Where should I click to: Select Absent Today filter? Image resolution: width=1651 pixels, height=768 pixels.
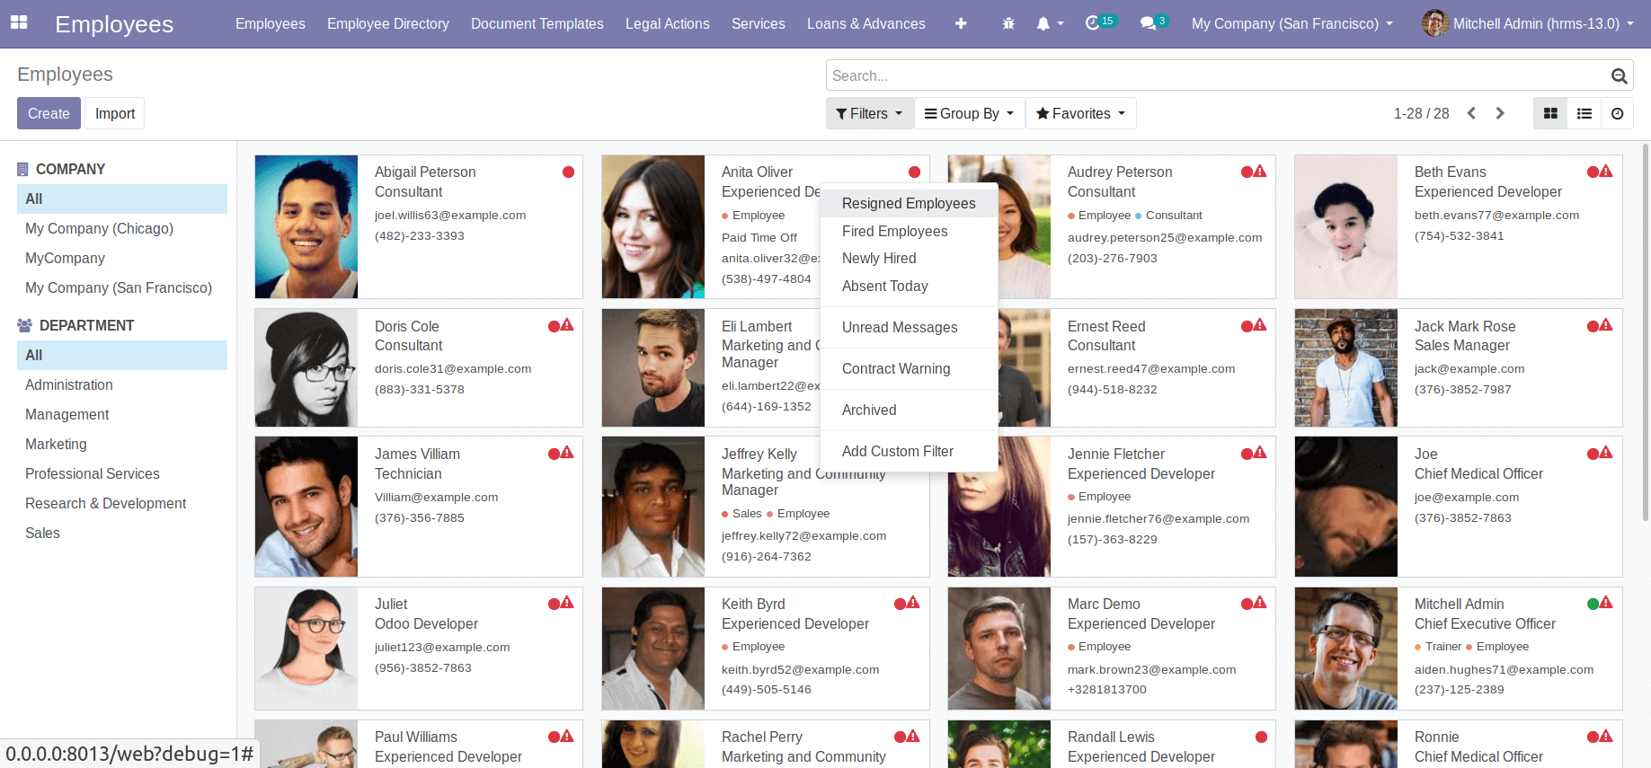pyautogui.click(x=909, y=286)
